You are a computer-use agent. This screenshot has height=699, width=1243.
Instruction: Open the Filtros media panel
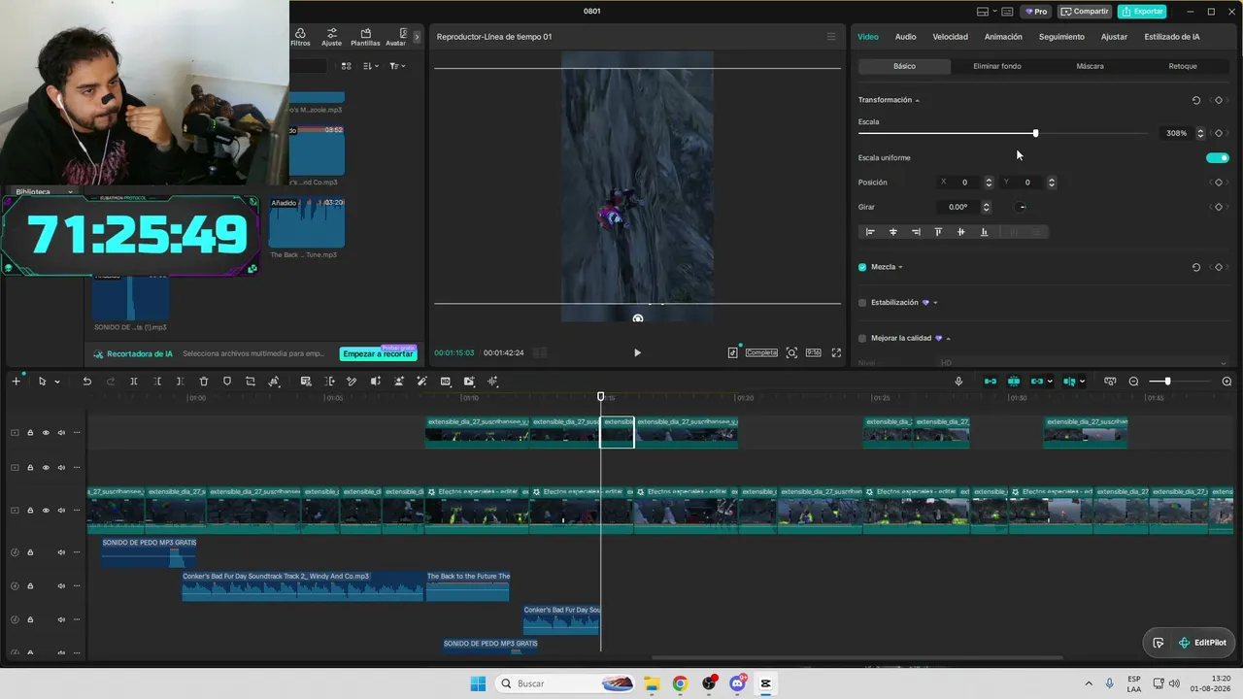(x=300, y=37)
